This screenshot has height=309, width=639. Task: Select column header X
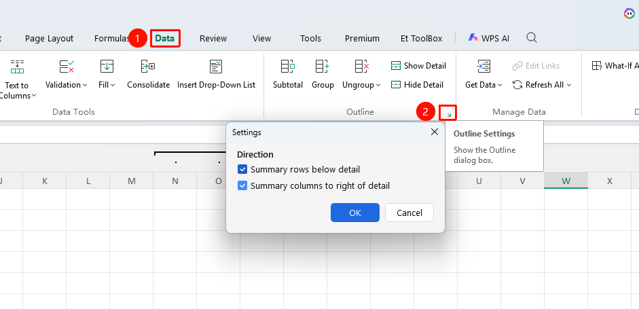[x=610, y=181]
